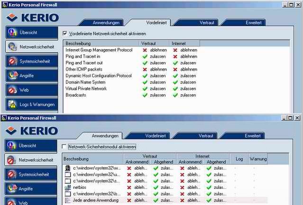Viewport: 303px width, 205px height.
Task: Toggle Internet deny icon for Other ICMP packets
Action: [x=175, y=70]
